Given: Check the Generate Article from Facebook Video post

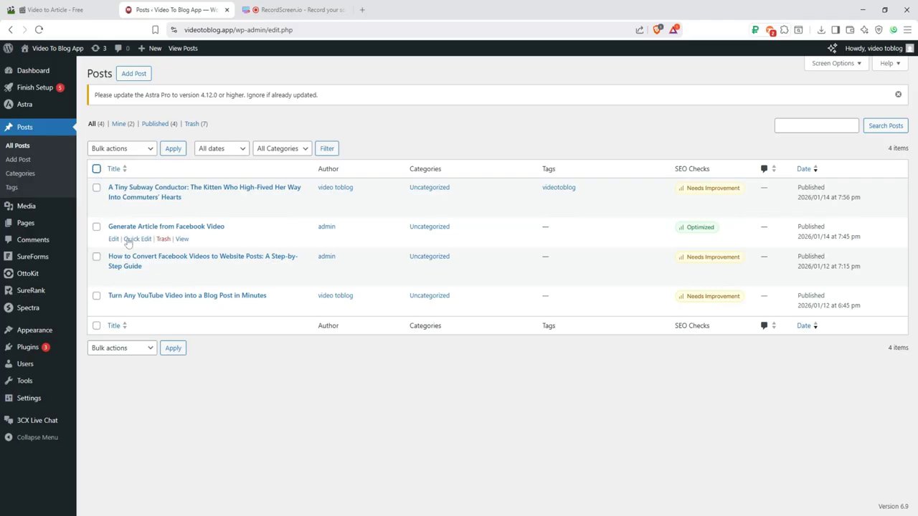Looking at the screenshot, I should (x=96, y=226).
